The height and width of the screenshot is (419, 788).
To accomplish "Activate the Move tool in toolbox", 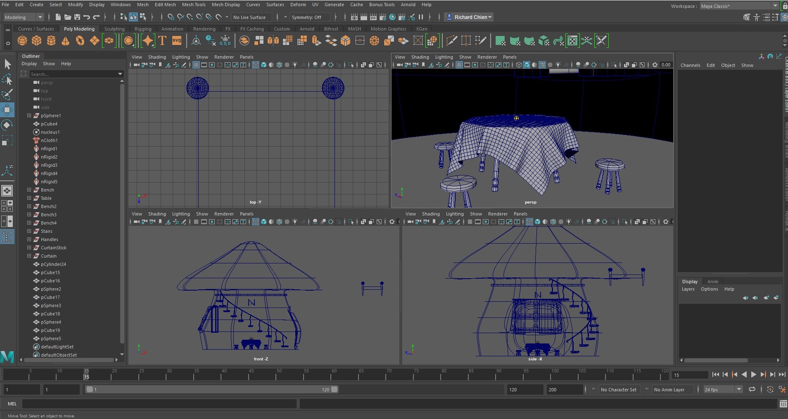I will click(x=7, y=110).
